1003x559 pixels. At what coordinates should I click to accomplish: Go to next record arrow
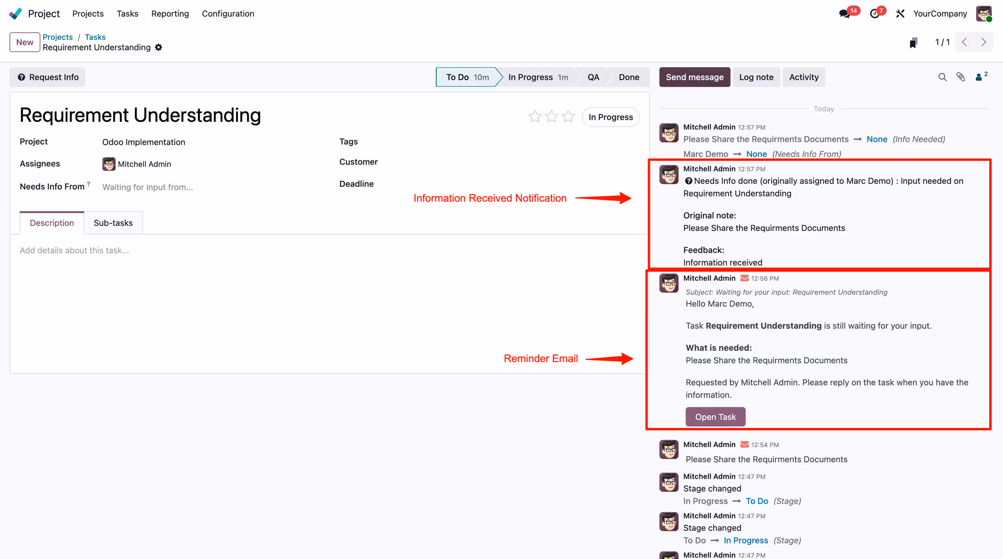(x=983, y=42)
